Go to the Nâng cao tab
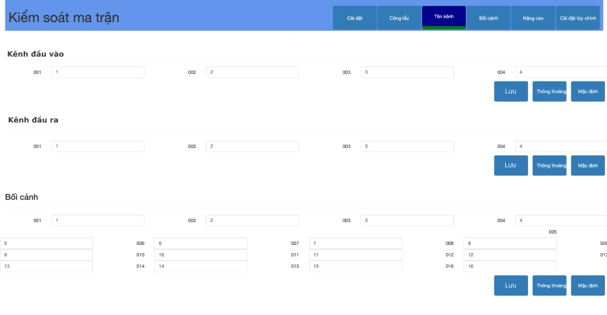The image size is (607, 315). pos(533,17)
